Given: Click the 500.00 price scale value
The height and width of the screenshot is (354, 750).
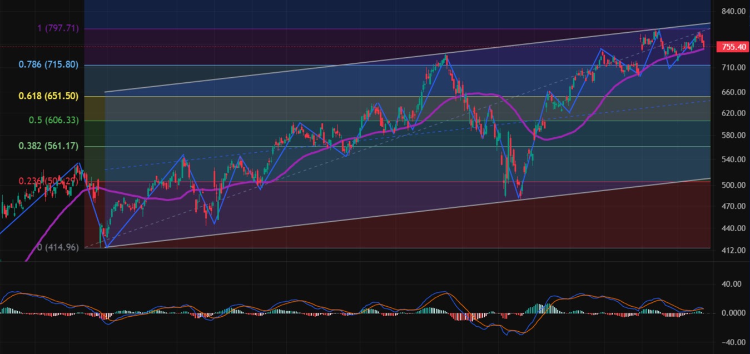Looking at the screenshot, I should coord(732,185).
